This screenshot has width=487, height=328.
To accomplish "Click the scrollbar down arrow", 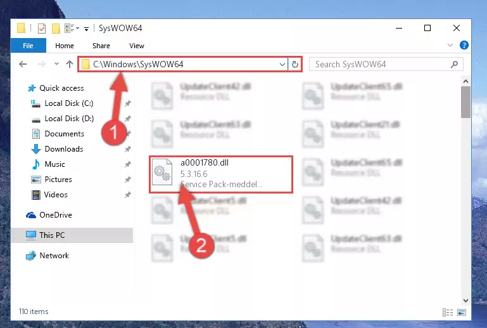I will click(x=465, y=301).
